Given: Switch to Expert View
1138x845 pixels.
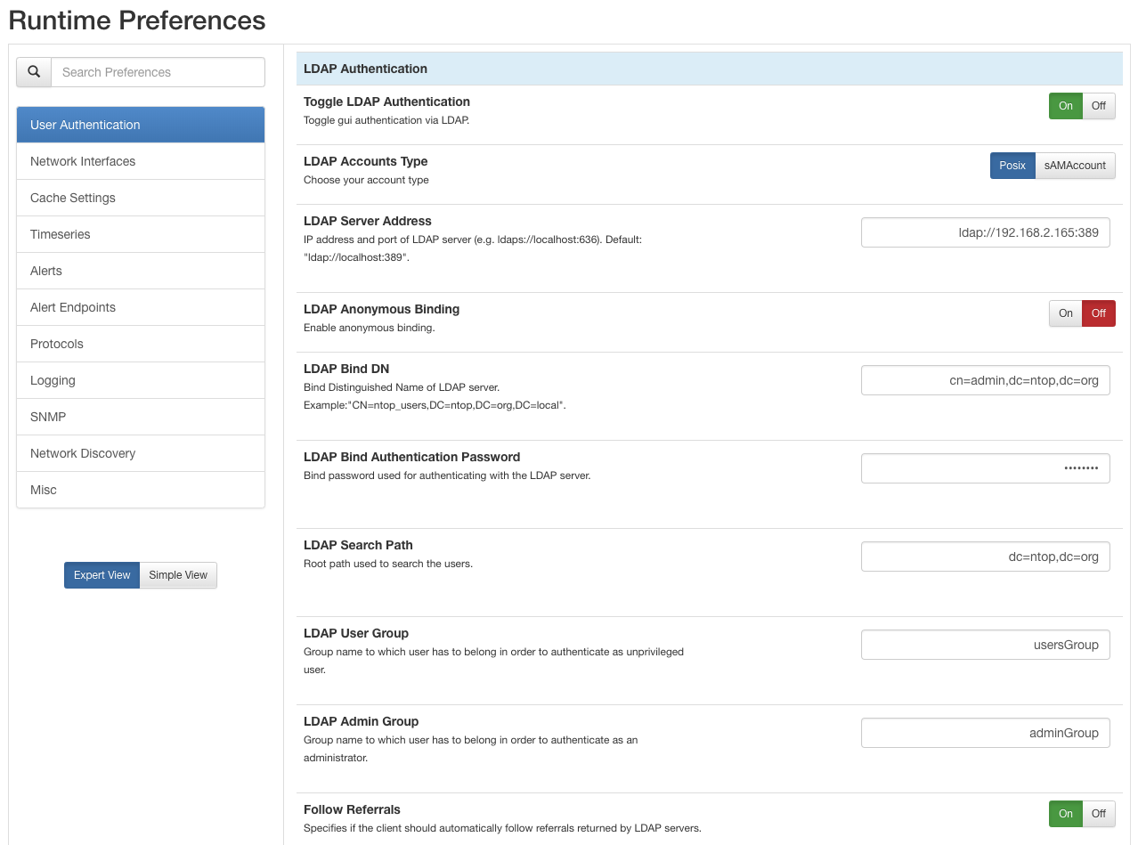Looking at the screenshot, I should (x=102, y=575).
